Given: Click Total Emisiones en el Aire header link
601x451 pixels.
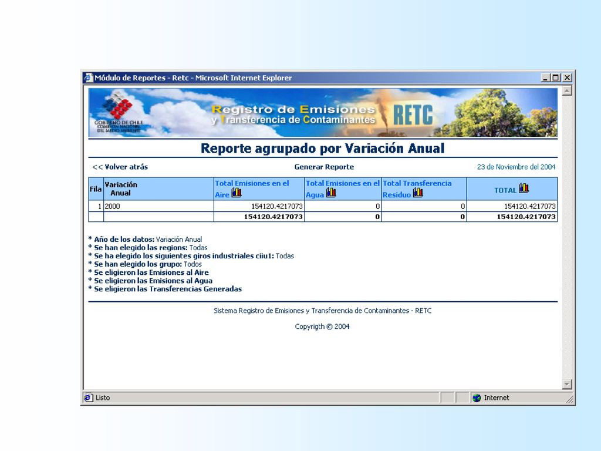Looking at the screenshot, I should coord(252,189).
